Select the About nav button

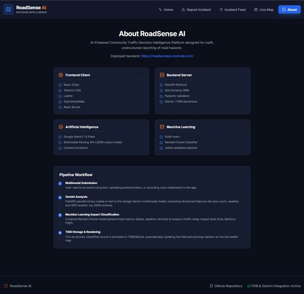tap(290, 9)
